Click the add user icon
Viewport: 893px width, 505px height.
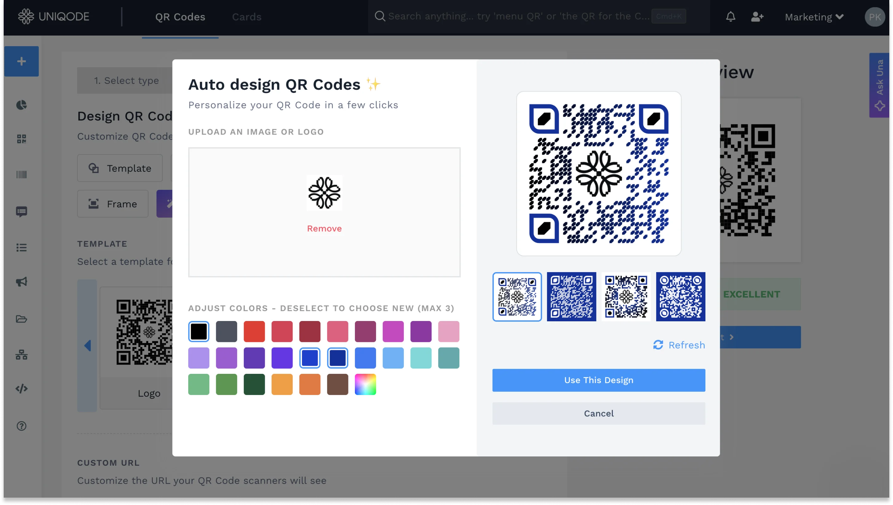[757, 17]
